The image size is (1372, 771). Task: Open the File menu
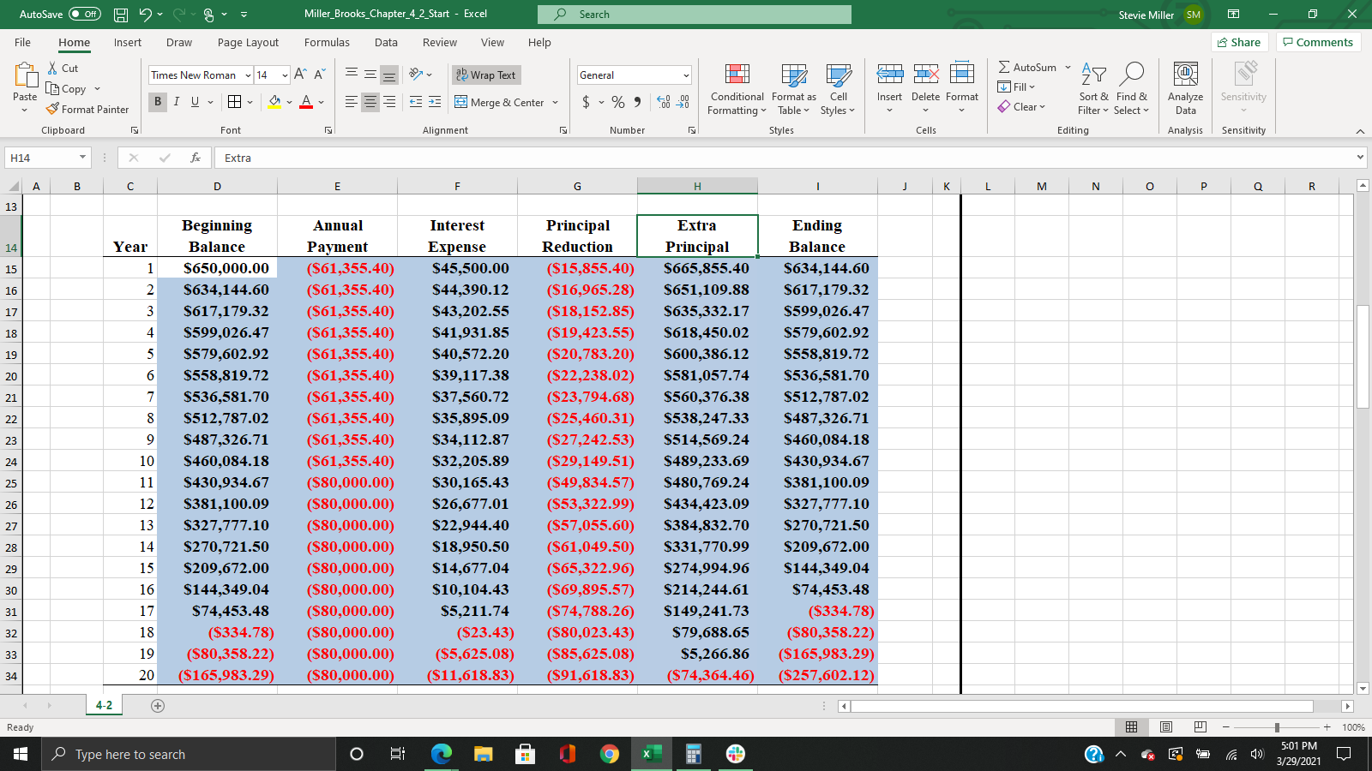click(x=22, y=42)
